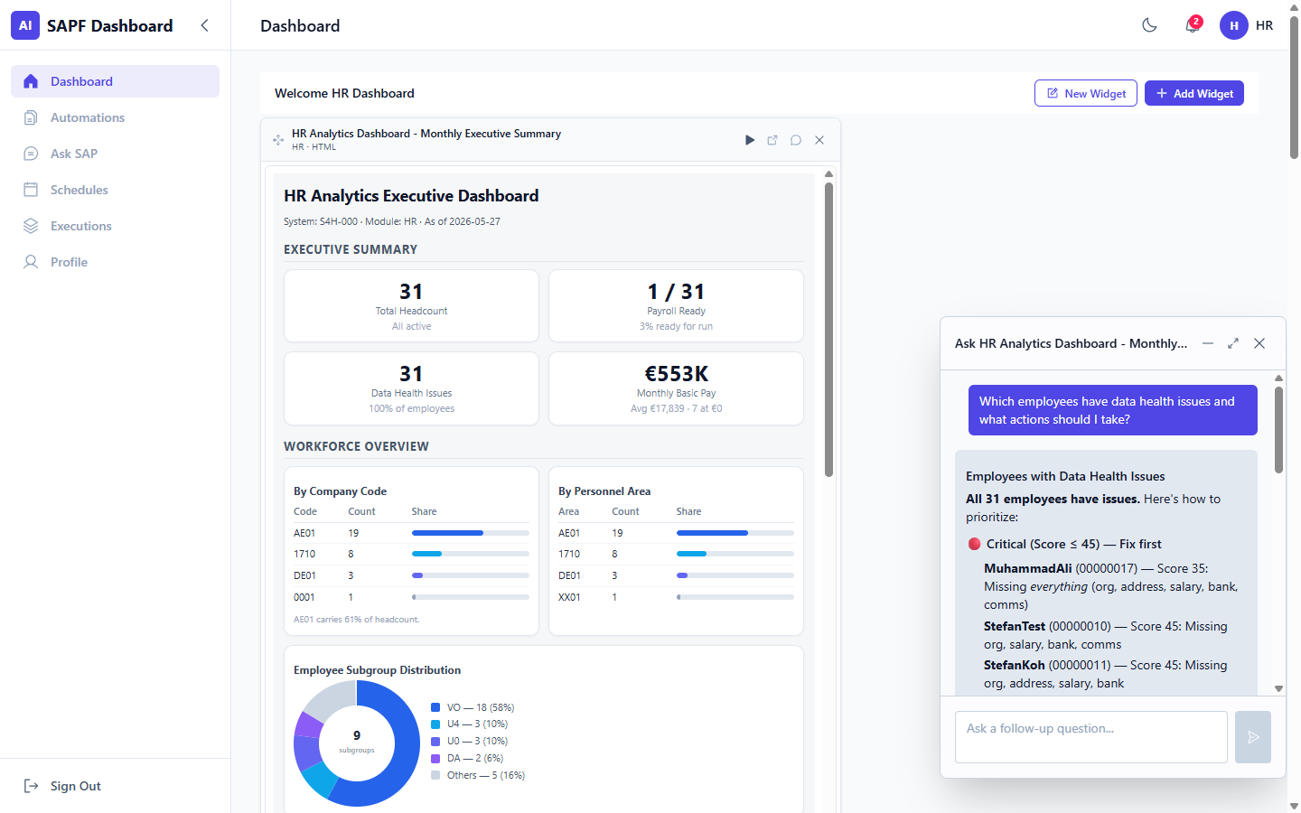
Task: Open the Schedules section
Action: (x=115, y=190)
